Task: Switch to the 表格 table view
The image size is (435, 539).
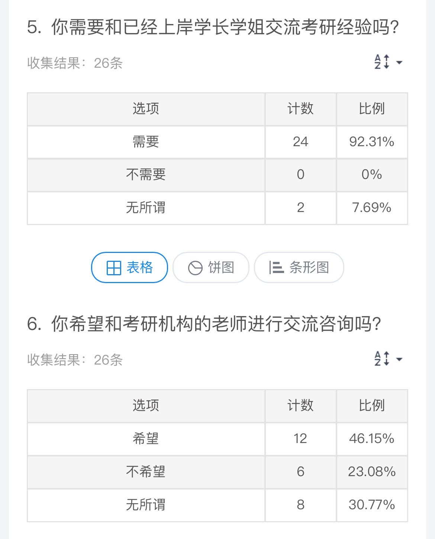Action: [129, 267]
